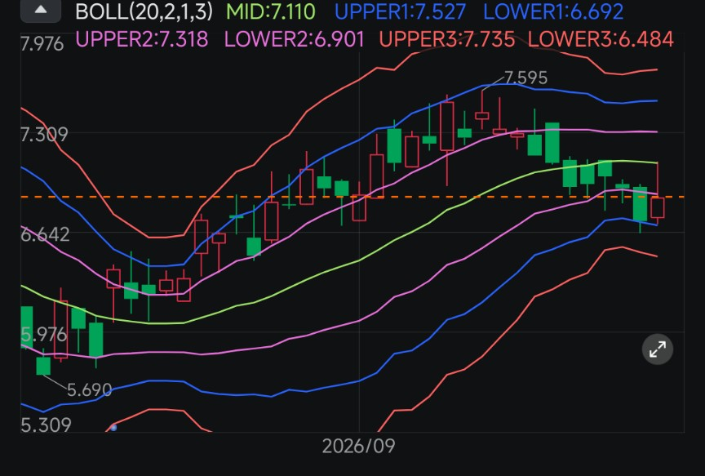
Task: Click the LOWER1:6.692 value
Action: (x=553, y=11)
